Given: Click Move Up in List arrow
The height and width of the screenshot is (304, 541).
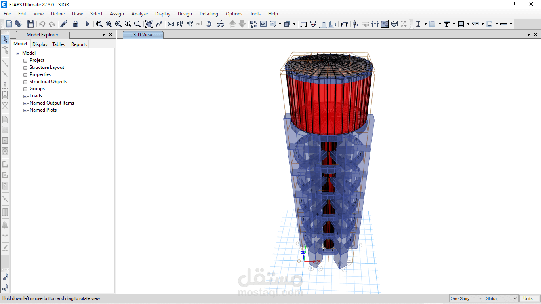Looking at the screenshot, I should [233, 24].
